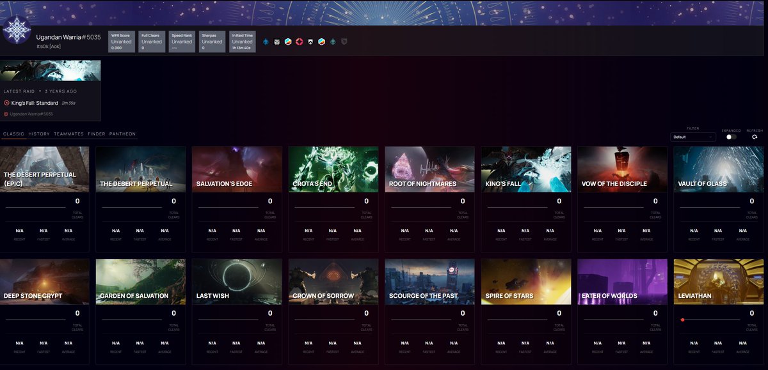
Task: Click the latest raid banner image
Action: point(51,70)
